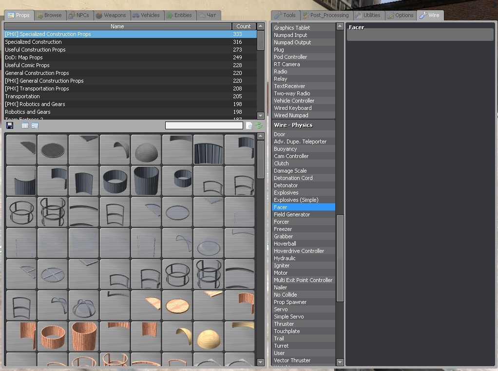Pick the round wooden disc prop thumbnail
Viewport: 498px width, 371px height.
click(177, 306)
